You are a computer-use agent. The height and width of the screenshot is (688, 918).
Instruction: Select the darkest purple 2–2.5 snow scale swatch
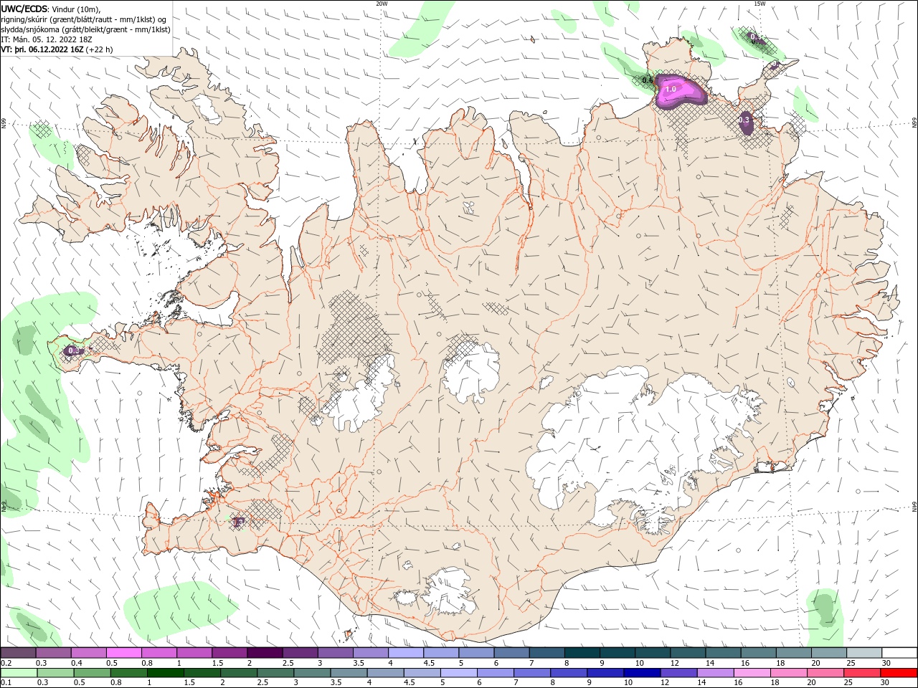[x=265, y=653]
